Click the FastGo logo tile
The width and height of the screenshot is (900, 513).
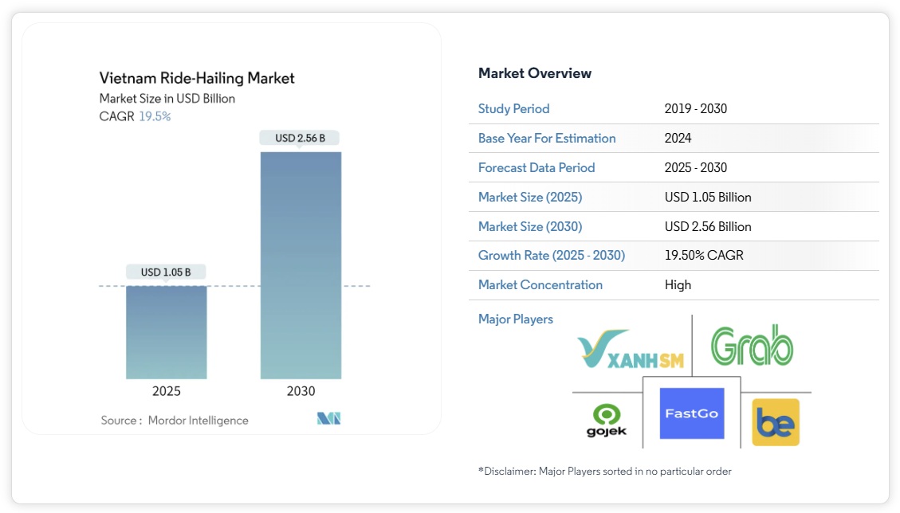coord(691,413)
